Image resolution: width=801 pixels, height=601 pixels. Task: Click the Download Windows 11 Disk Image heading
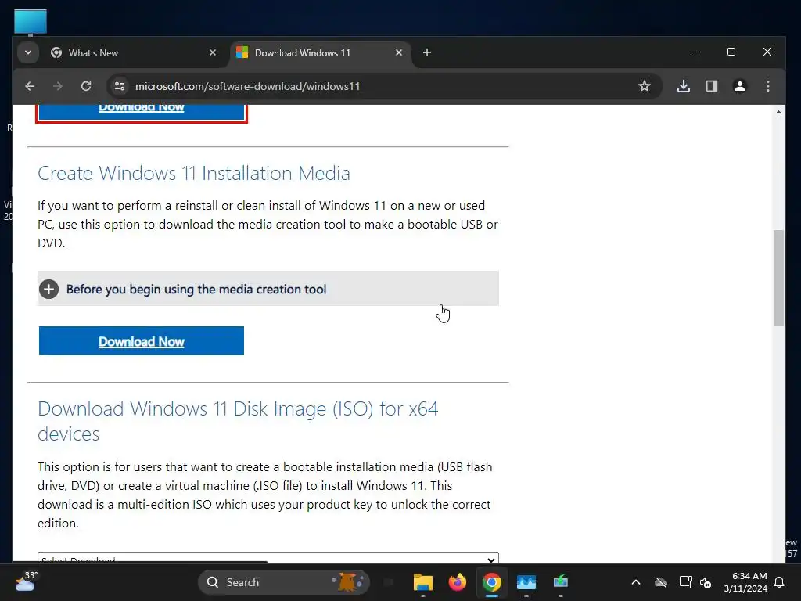click(x=238, y=421)
